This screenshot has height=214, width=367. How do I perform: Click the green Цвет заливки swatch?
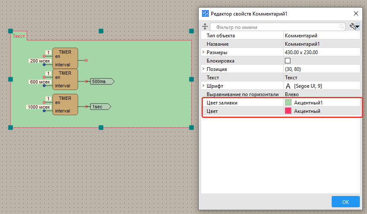288,103
